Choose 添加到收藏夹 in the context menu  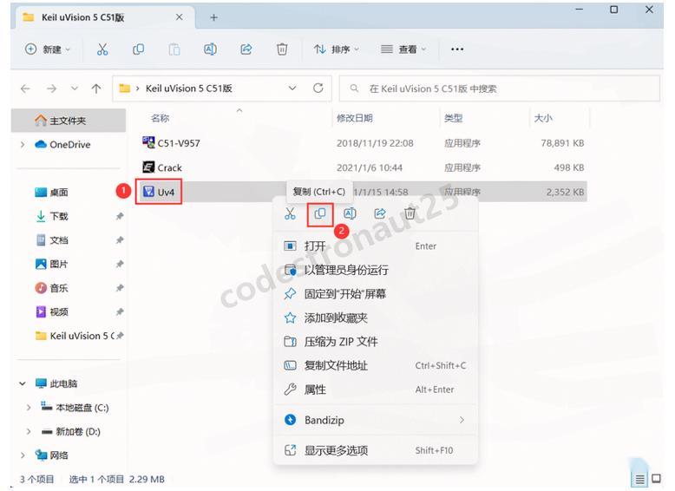(x=376, y=318)
